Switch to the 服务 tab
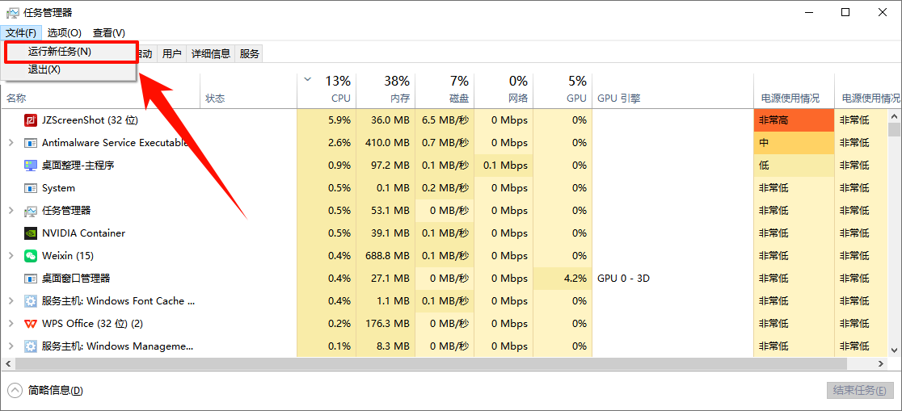The width and height of the screenshot is (902, 411). [250, 54]
